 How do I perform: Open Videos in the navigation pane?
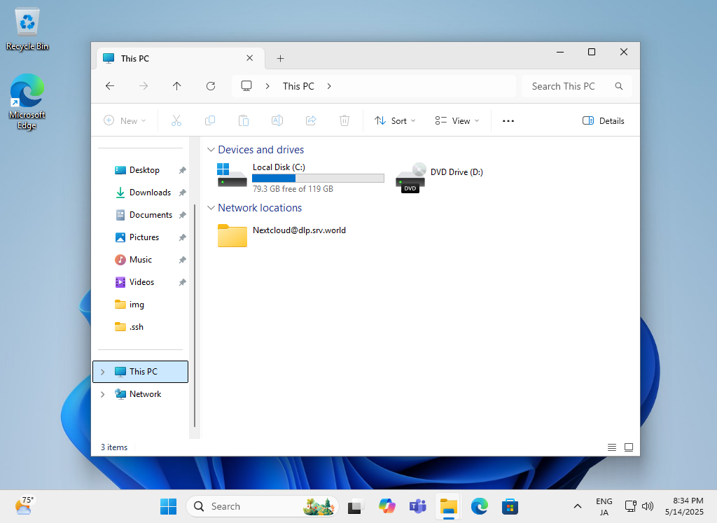tap(141, 282)
